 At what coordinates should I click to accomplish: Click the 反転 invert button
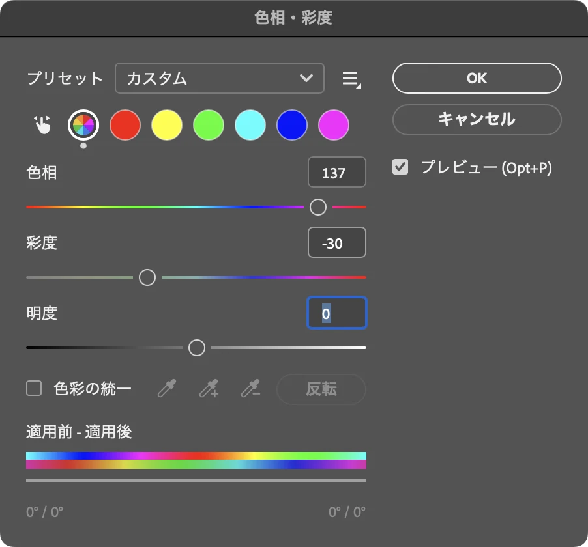pyautogui.click(x=321, y=389)
